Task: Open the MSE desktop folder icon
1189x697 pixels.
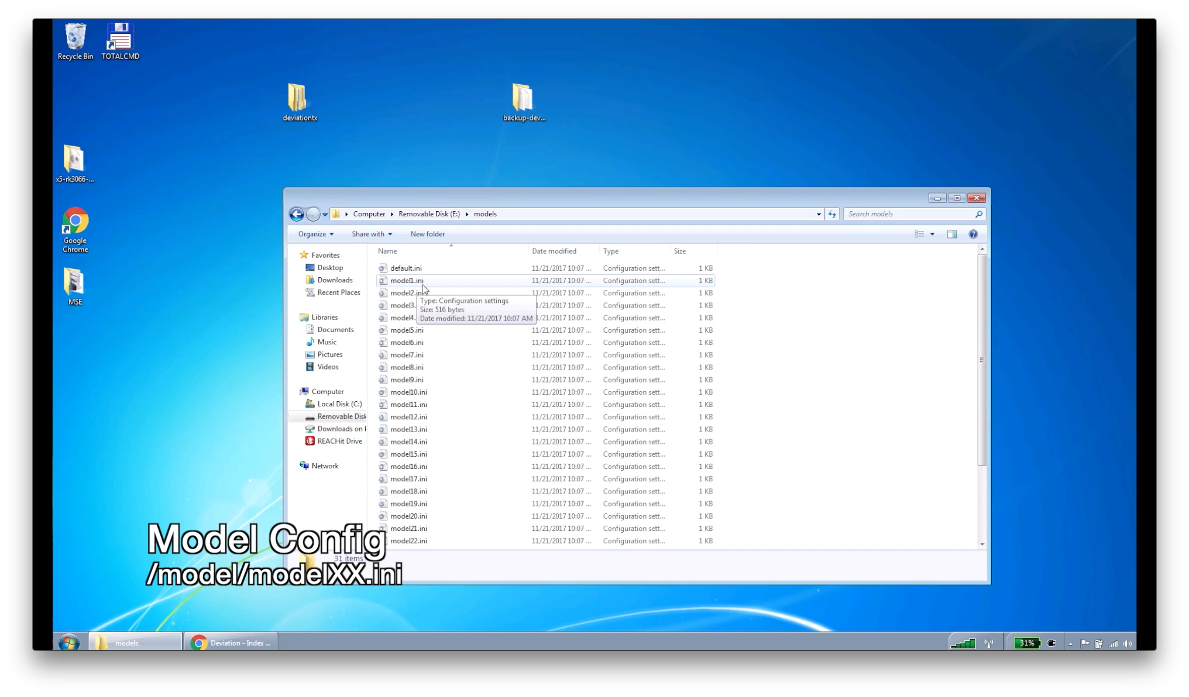Action: tap(75, 287)
